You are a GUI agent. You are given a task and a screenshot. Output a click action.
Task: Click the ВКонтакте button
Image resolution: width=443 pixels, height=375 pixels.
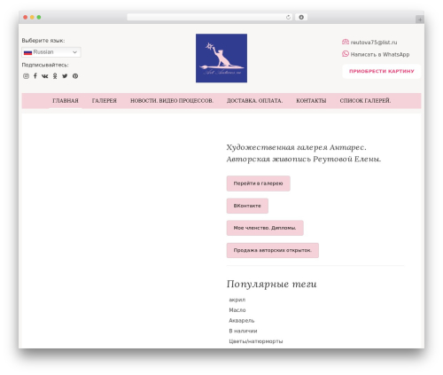pyautogui.click(x=247, y=206)
